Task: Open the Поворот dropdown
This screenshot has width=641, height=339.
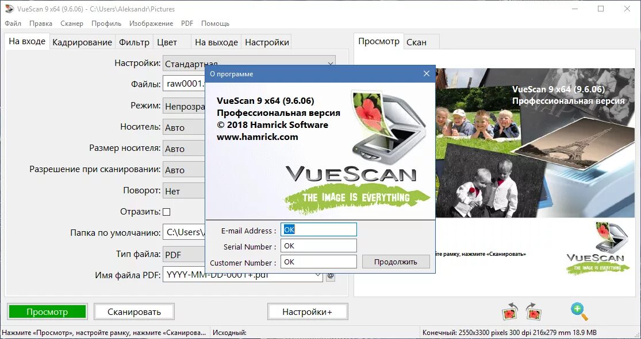Action: [184, 192]
